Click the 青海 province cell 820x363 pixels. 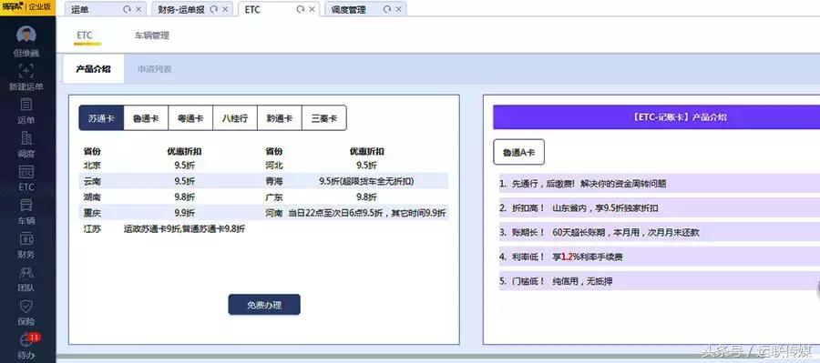274,181
